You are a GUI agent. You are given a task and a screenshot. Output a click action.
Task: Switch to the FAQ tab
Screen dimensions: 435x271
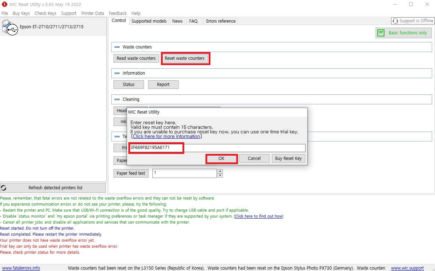point(193,21)
